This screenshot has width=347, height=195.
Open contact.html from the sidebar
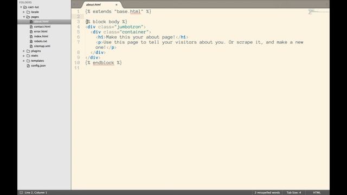point(42,27)
